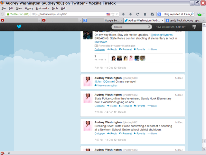
Task: Click the green addon icon in toolbar
Action: pyautogui.click(x=199, y=14)
